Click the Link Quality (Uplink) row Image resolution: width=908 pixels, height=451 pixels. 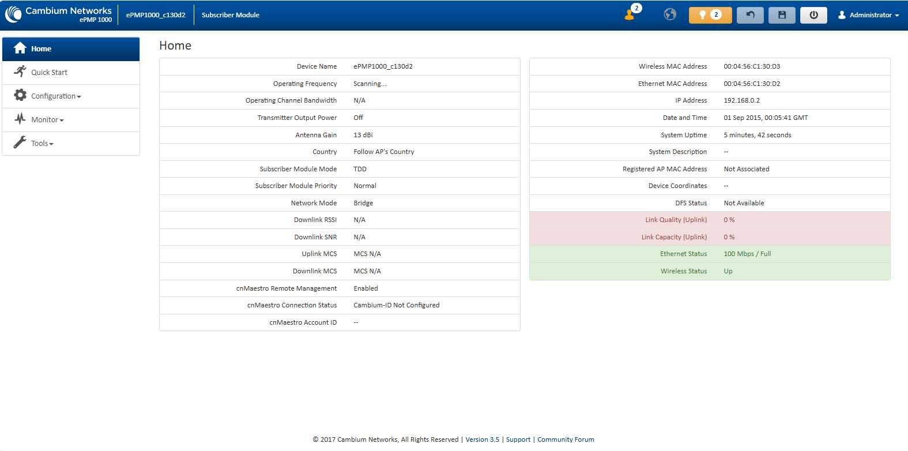tap(710, 220)
